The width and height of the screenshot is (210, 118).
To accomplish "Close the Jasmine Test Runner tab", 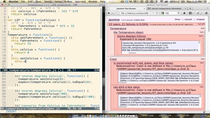I will (144, 9).
